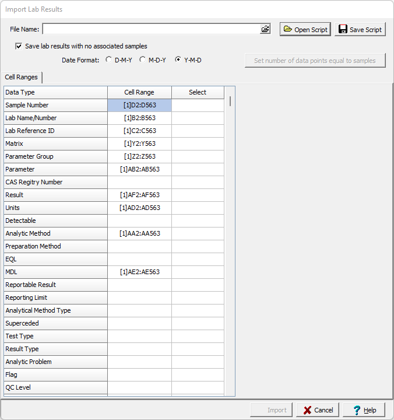This screenshot has width=394, height=420.
Task: Open Help from the bottom bar
Action: pyautogui.click(x=364, y=410)
